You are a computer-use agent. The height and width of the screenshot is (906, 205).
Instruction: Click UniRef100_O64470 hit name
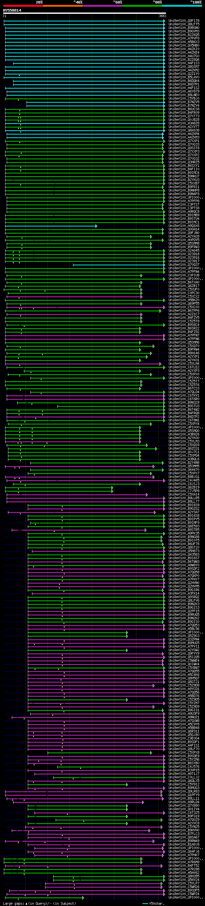tap(184, 470)
